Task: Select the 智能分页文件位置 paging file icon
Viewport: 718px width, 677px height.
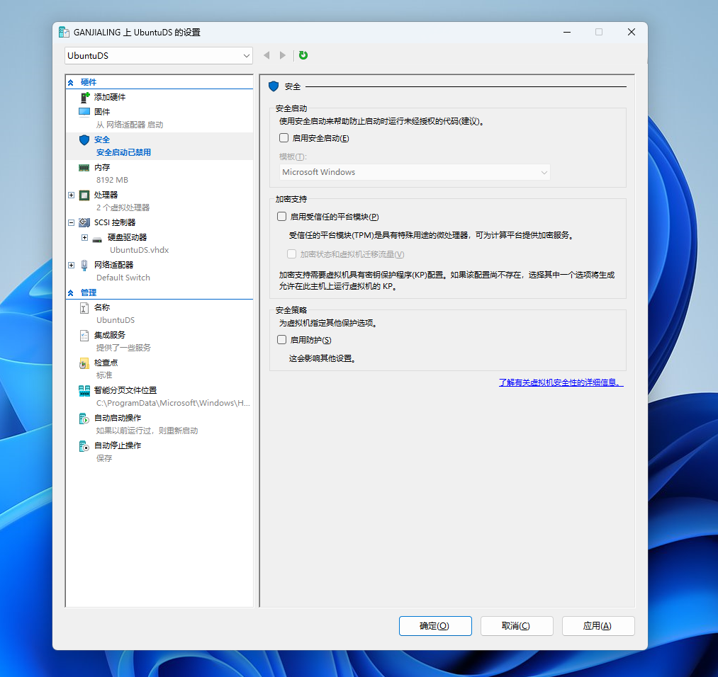Action: 84,391
